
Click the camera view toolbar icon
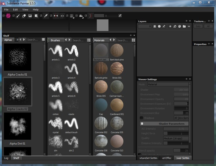(x=81, y=16)
